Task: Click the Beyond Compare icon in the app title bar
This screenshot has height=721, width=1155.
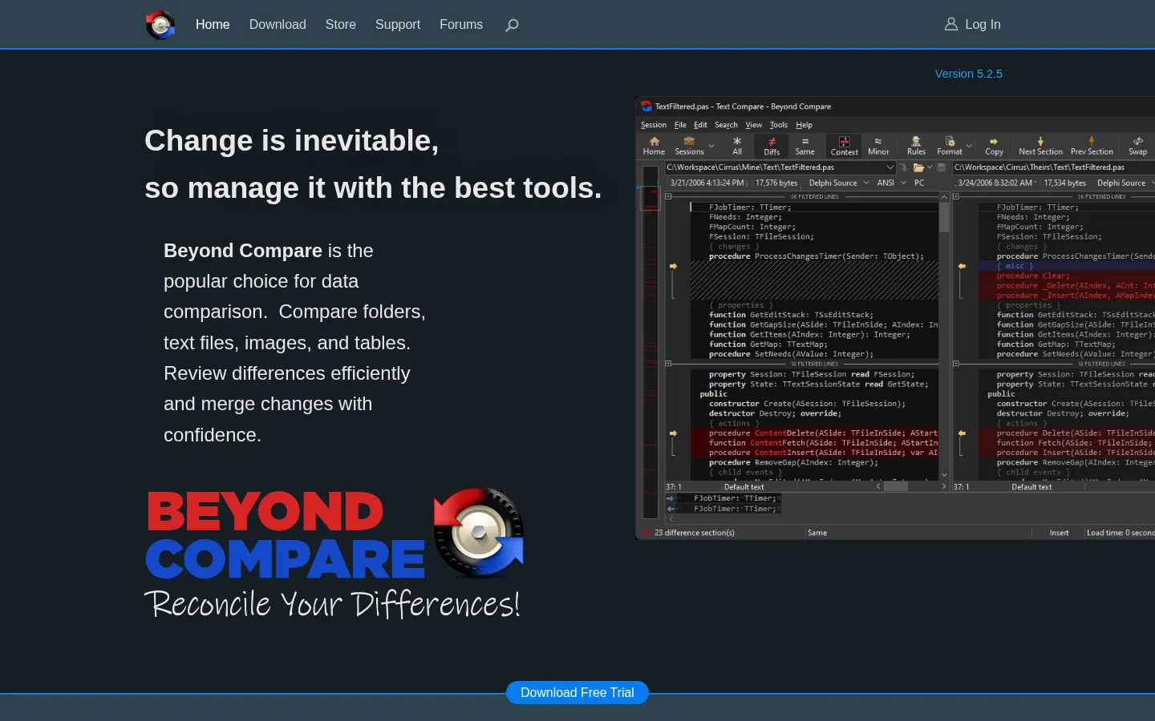Action: [646, 106]
